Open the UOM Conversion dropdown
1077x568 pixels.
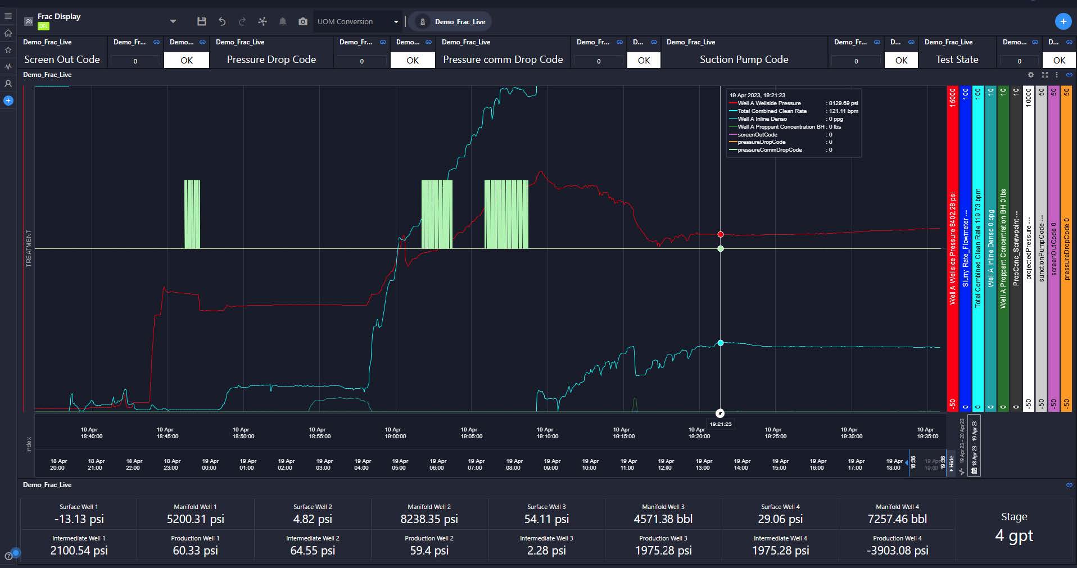pyautogui.click(x=358, y=21)
